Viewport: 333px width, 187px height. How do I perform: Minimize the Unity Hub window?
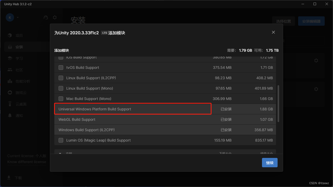click(x=303, y=4)
